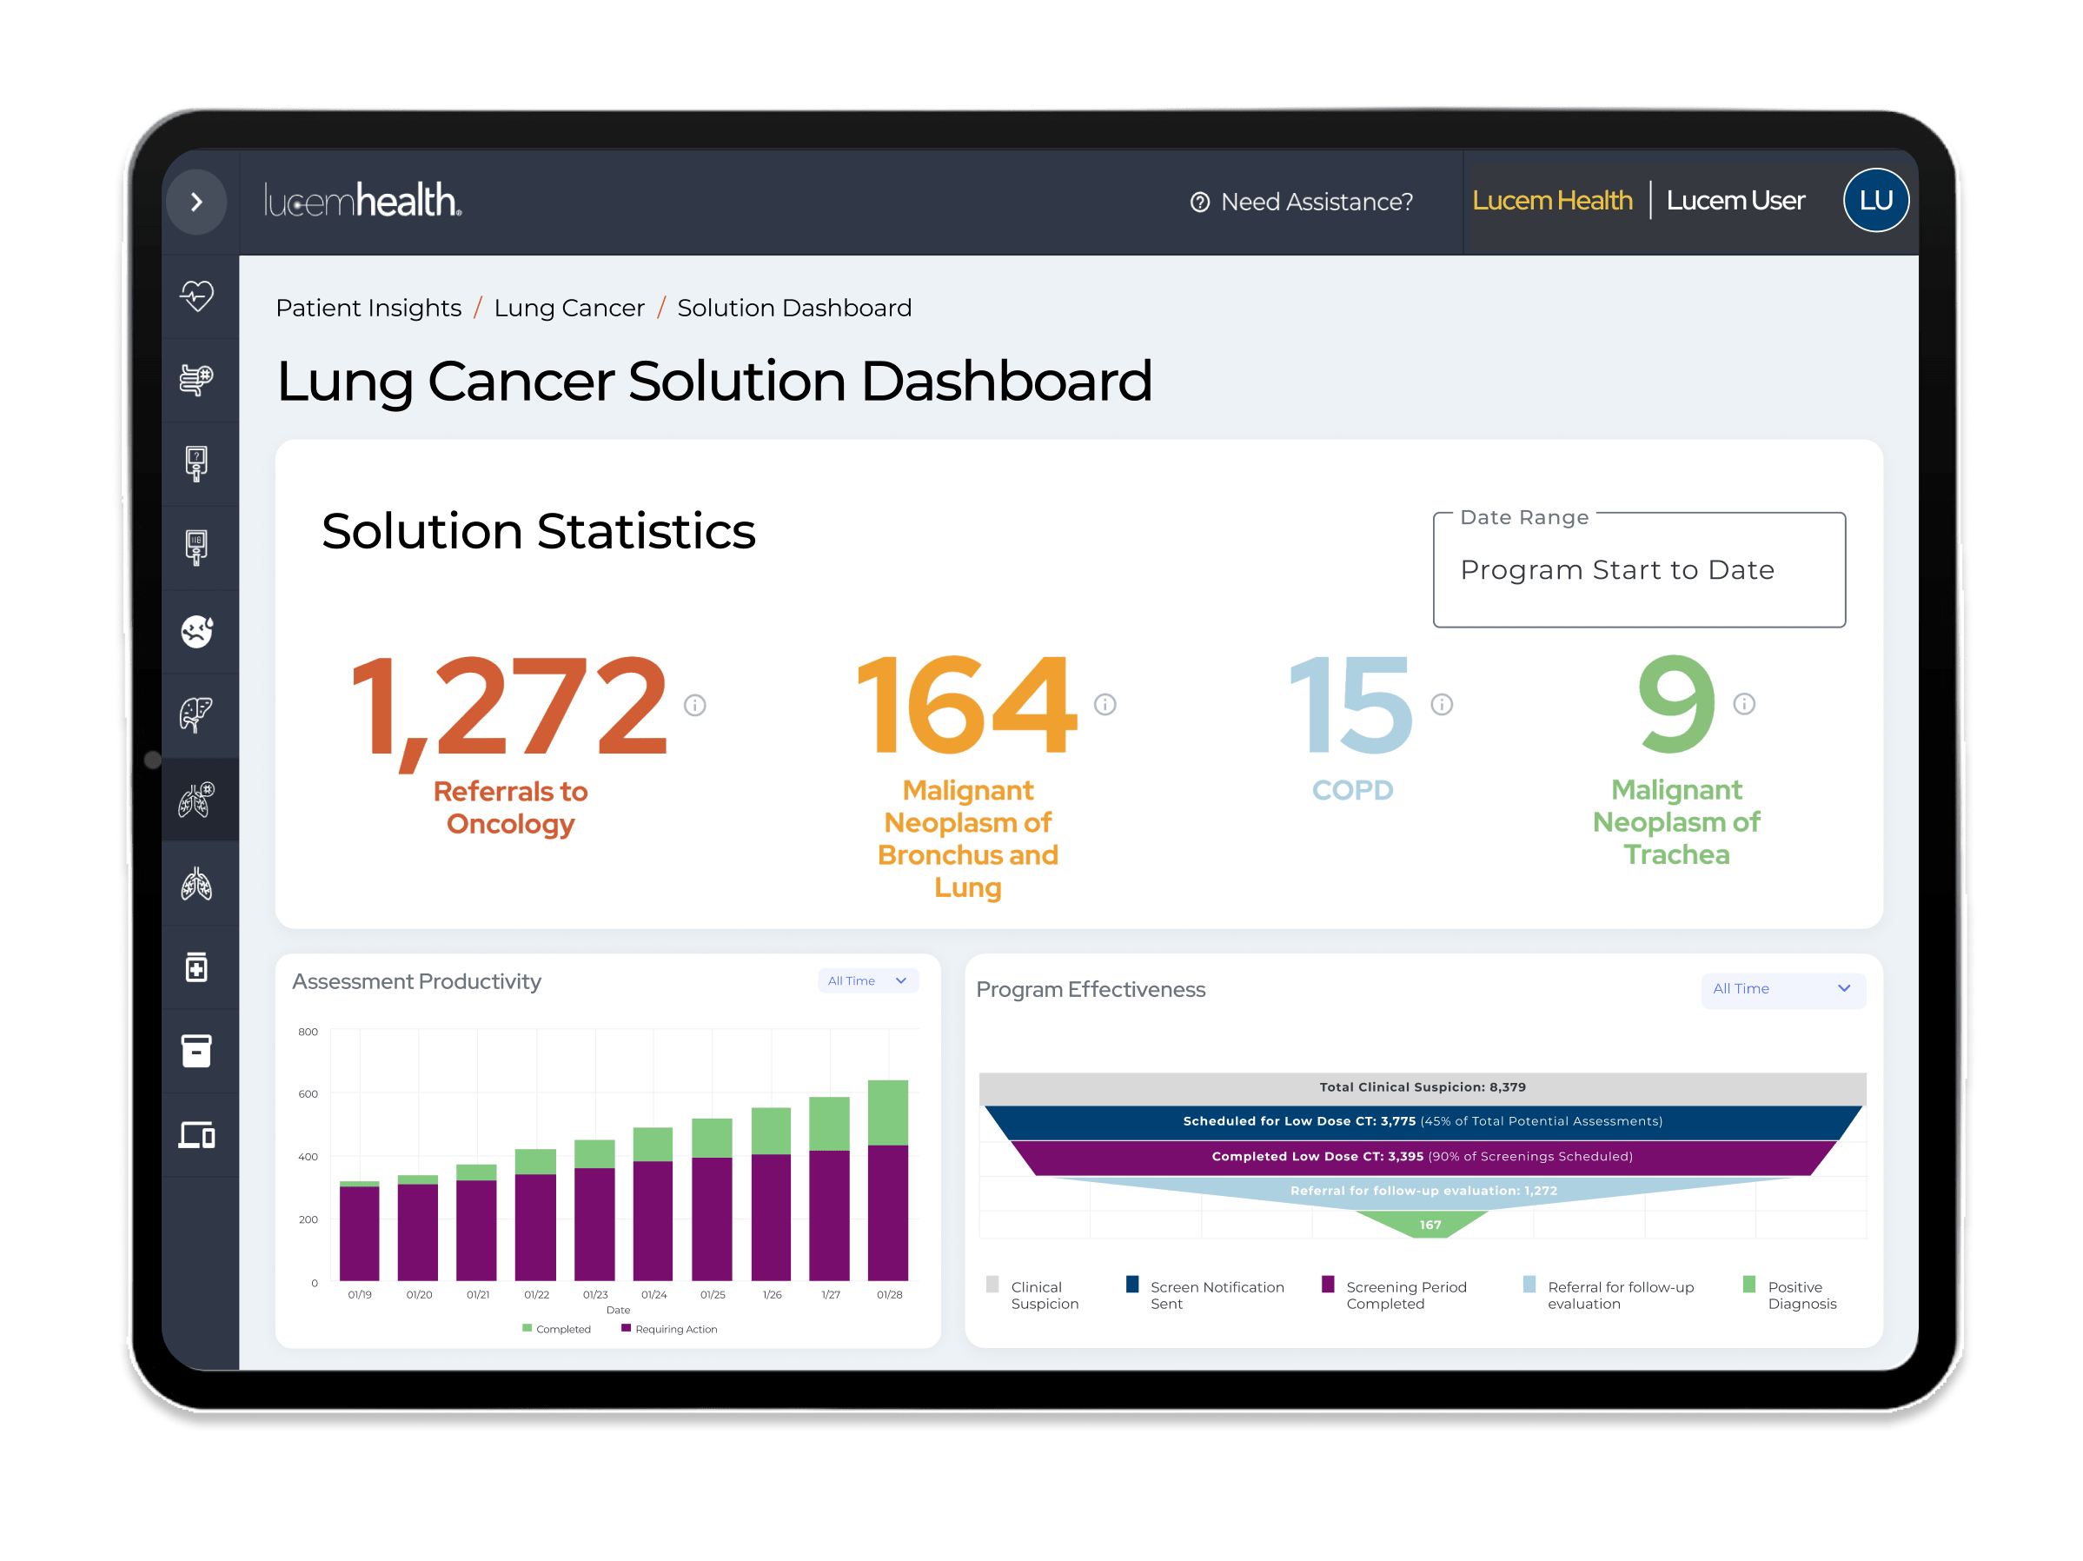Screen dimensions: 2083x1561
Task: Click the 9 Trachea neoplasm number
Action: point(1676,705)
